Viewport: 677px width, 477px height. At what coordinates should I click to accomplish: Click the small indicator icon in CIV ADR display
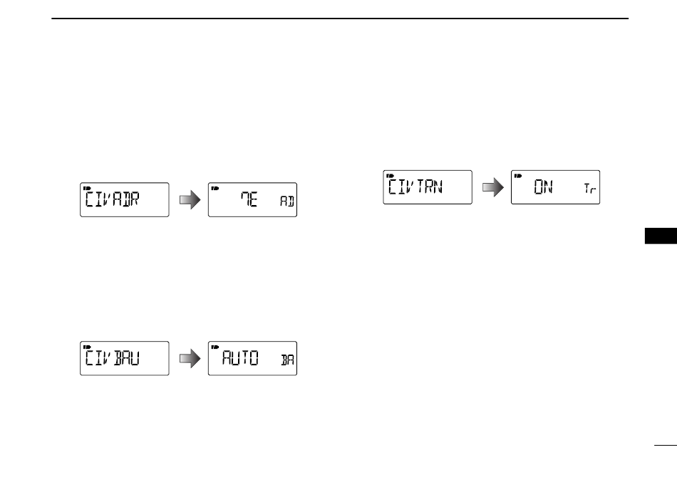(87, 188)
